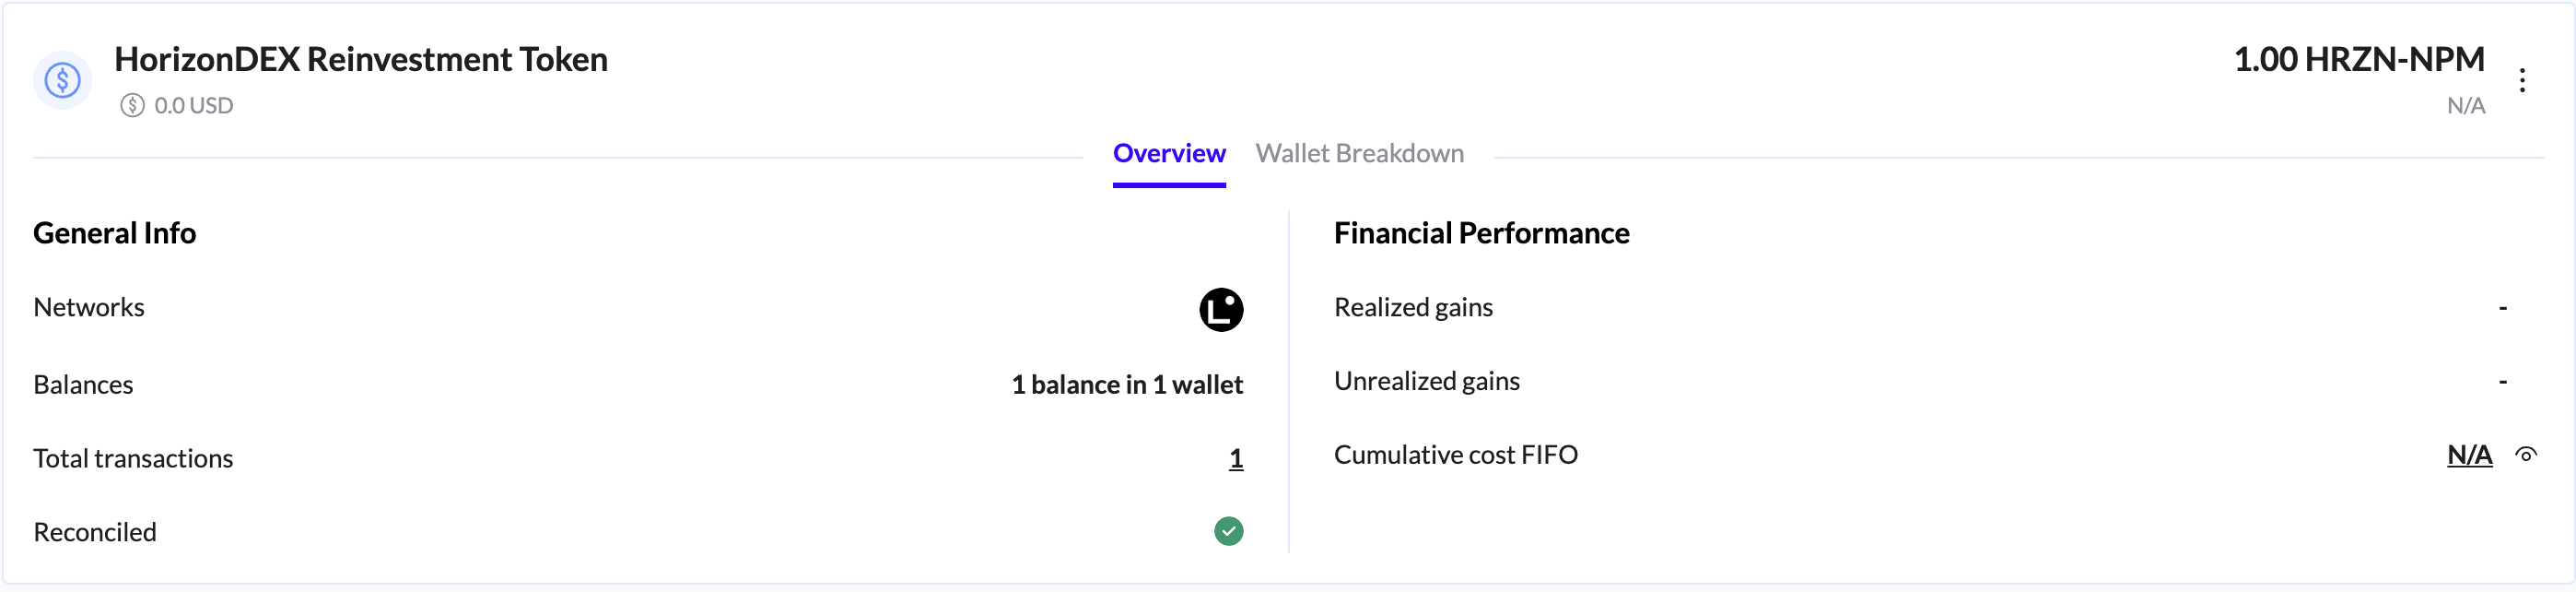
Task: Switch to the Overview tab
Action: 1168,153
